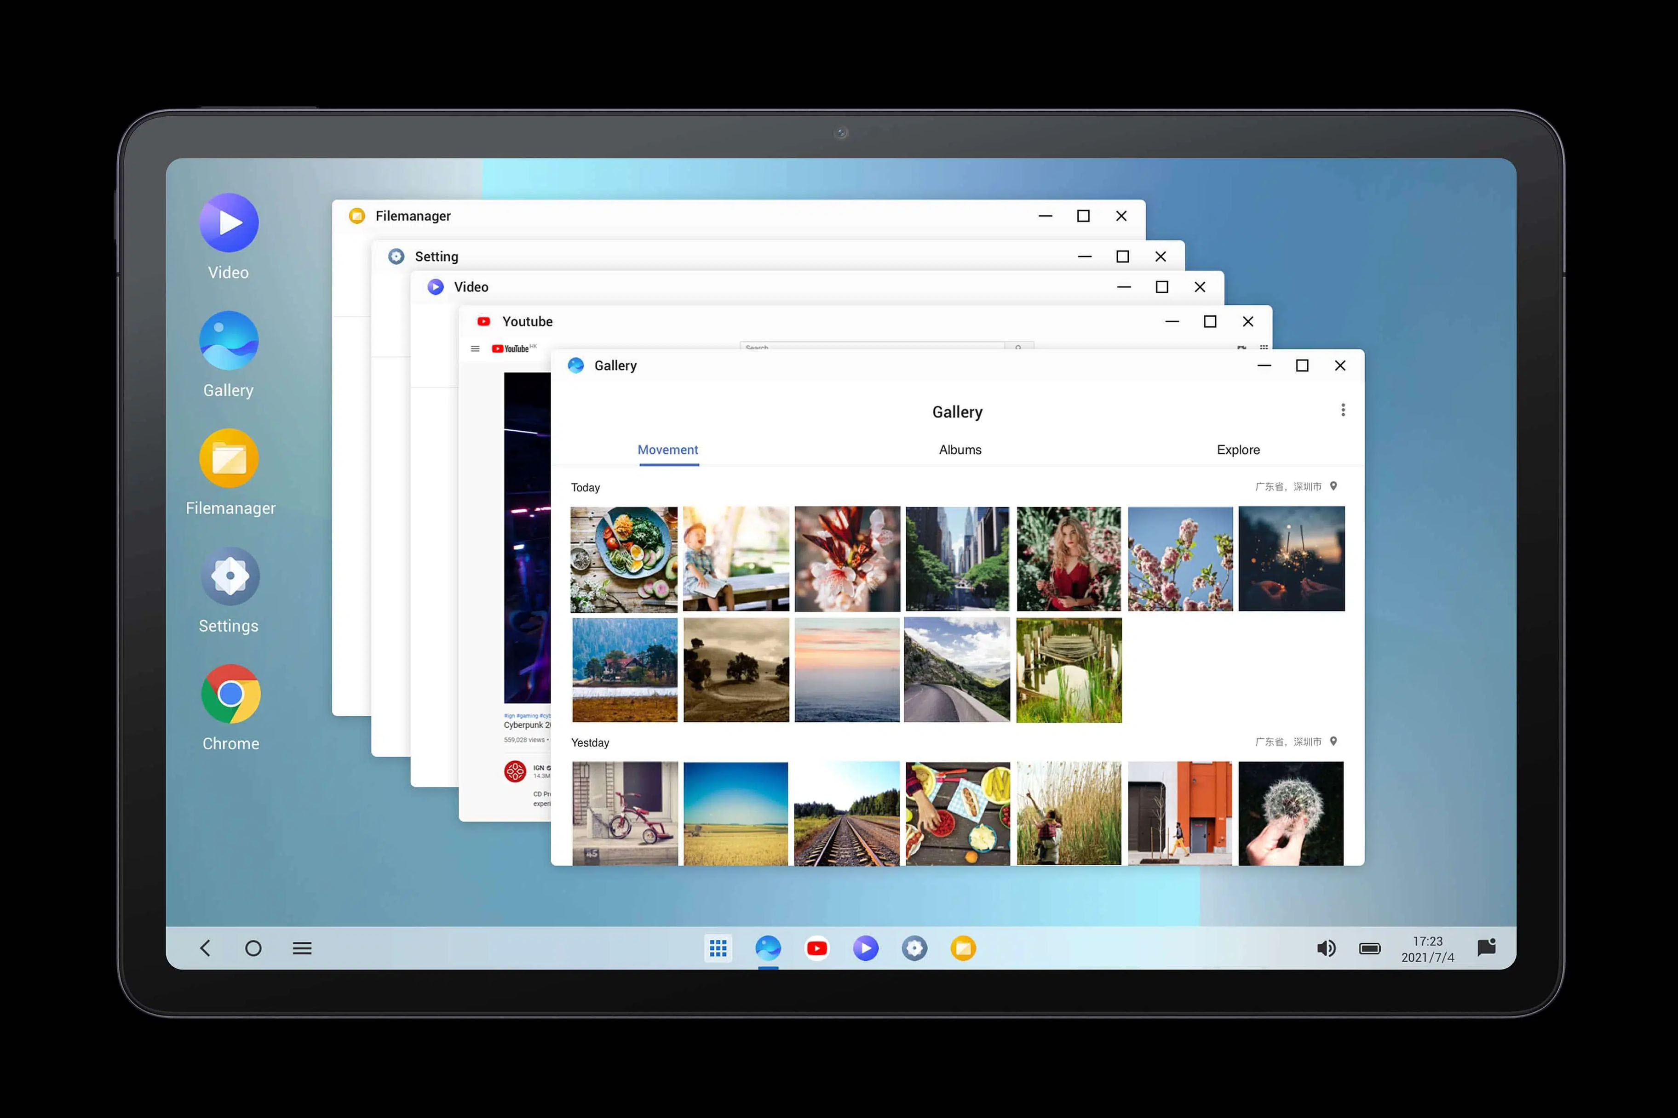Open Gallery three-dot overflow menu

click(x=1343, y=410)
